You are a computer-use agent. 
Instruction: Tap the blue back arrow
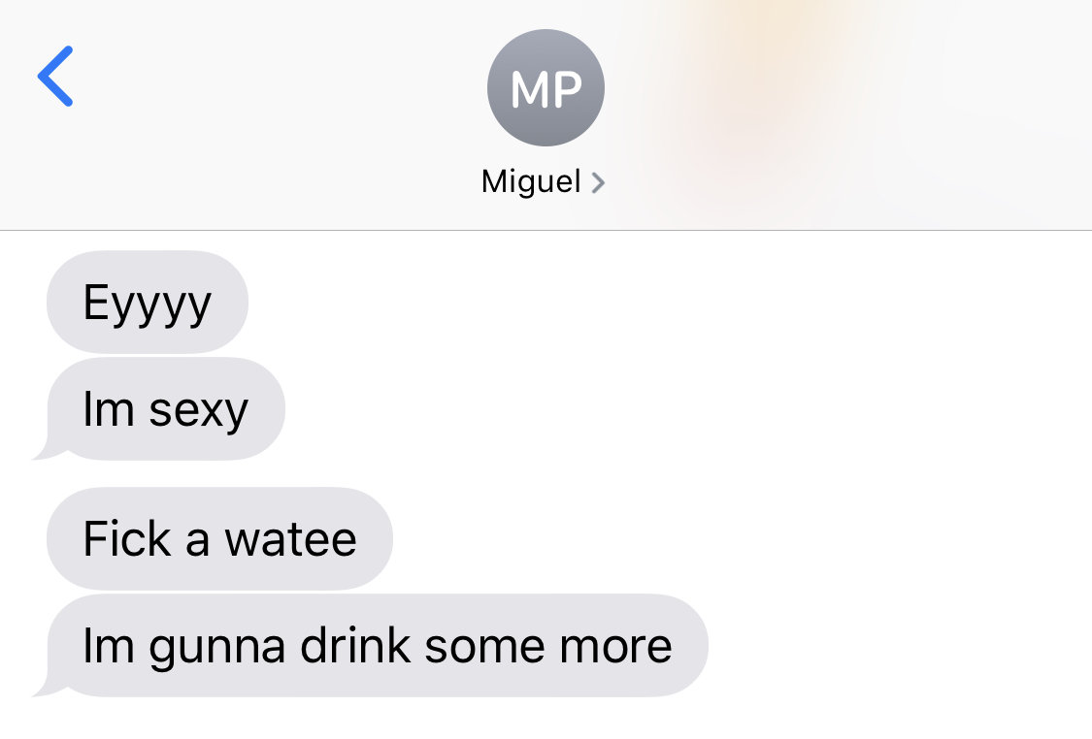(x=55, y=77)
